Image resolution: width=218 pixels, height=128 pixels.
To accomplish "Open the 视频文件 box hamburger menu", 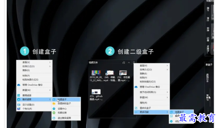I will (x=134, y=62).
